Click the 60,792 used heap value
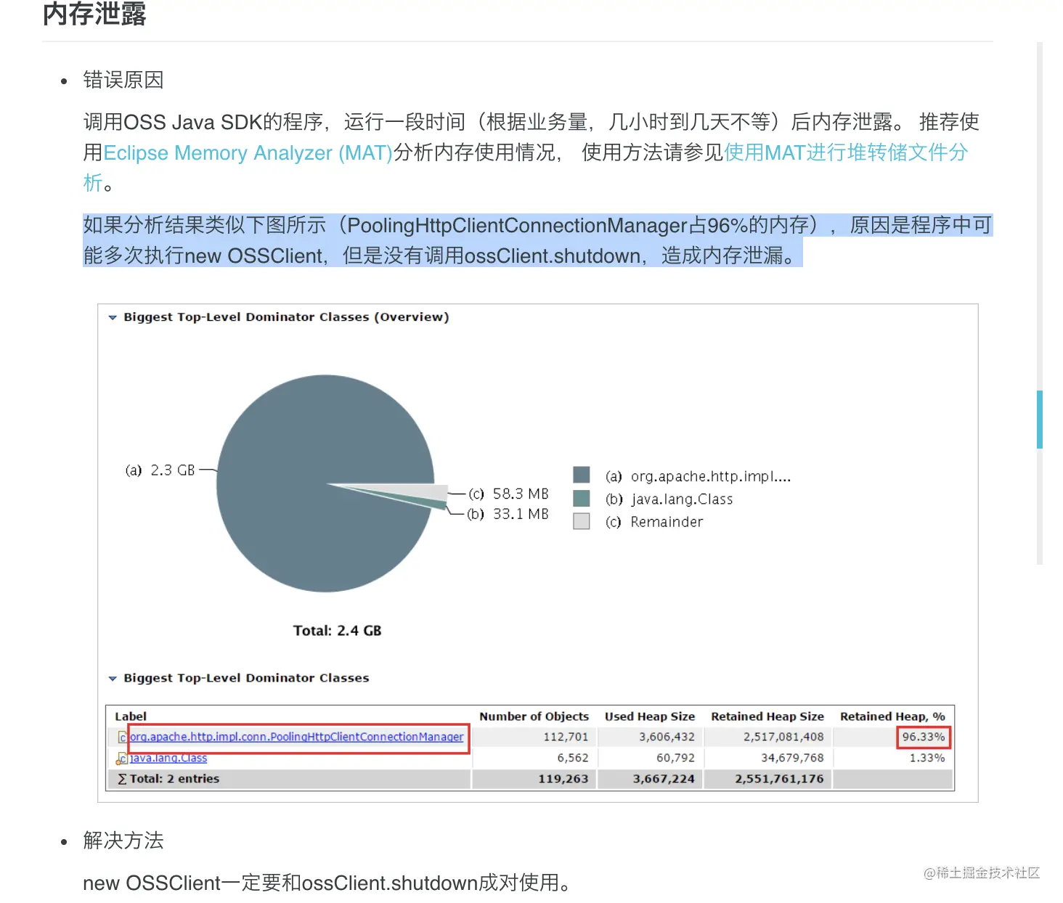This screenshot has width=1063, height=903. pyautogui.click(x=675, y=758)
